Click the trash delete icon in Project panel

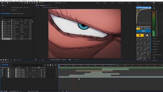[15, 60]
